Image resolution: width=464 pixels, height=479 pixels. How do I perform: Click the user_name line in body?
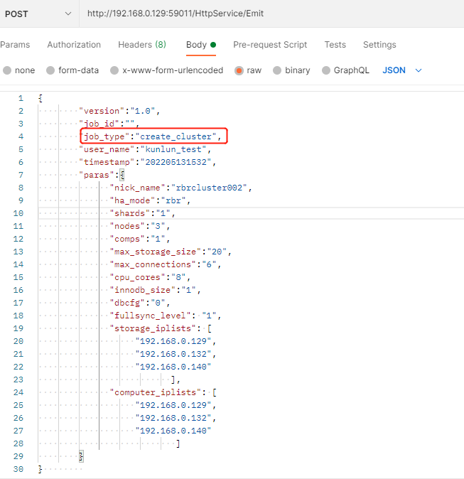pos(145,149)
